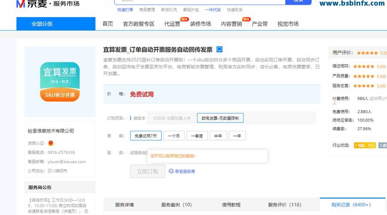Click the 宜算发票 app logo thumbnail
Viewport: 387px width, 215px height.
coord(60,82)
